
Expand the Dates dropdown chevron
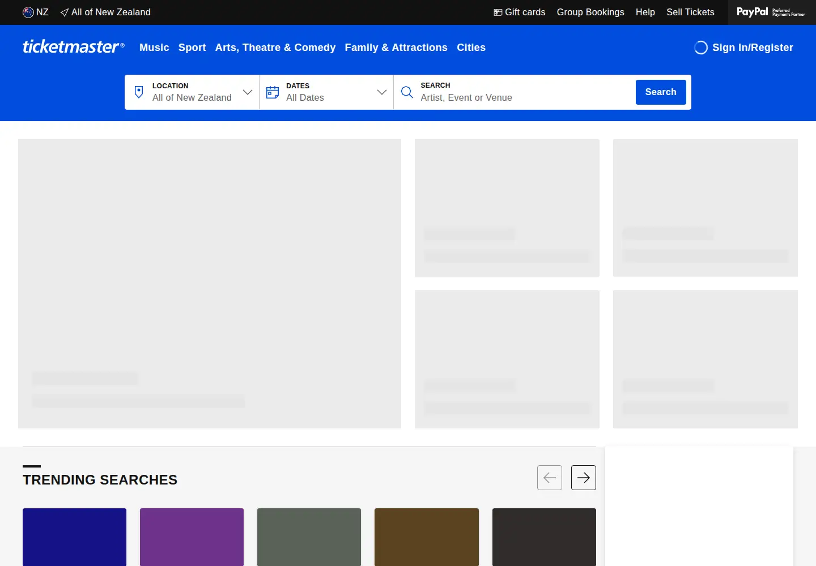point(382,92)
